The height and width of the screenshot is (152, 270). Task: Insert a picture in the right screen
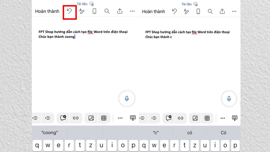pyautogui.click(x=195, y=118)
